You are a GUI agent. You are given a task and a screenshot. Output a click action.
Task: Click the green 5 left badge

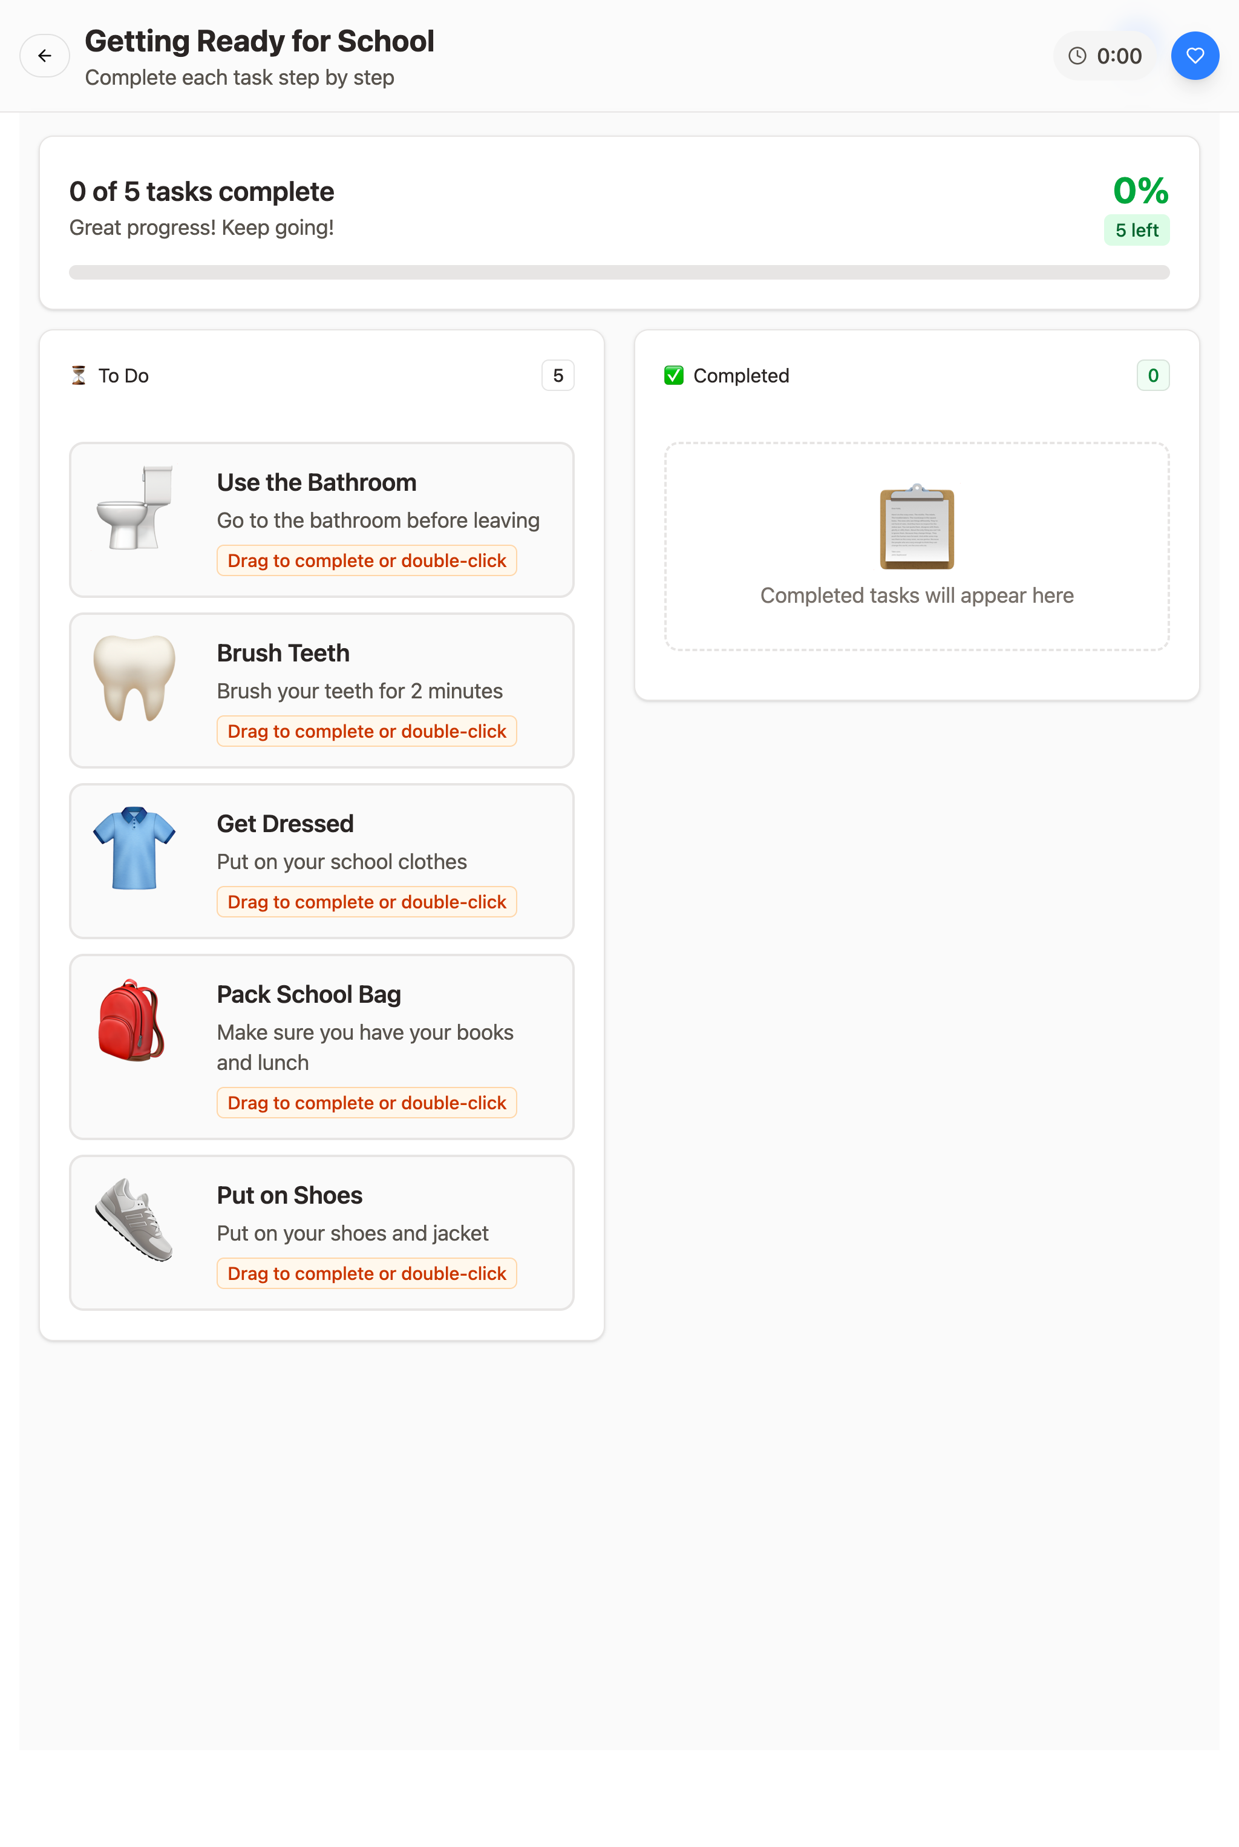[1136, 230]
